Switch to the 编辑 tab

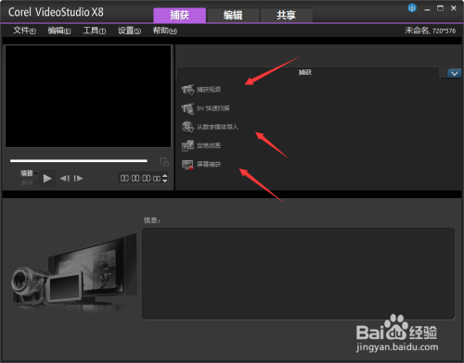[x=233, y=15]
